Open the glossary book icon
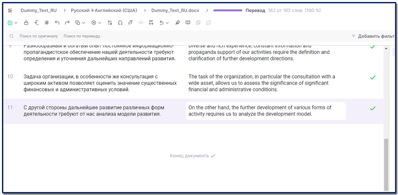The image size is (398, 195). tap(188, 23)
